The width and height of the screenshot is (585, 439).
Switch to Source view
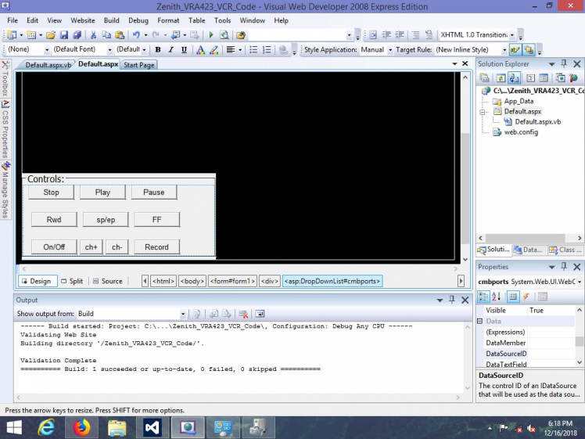pyautogui.click(x=108, y=281)
